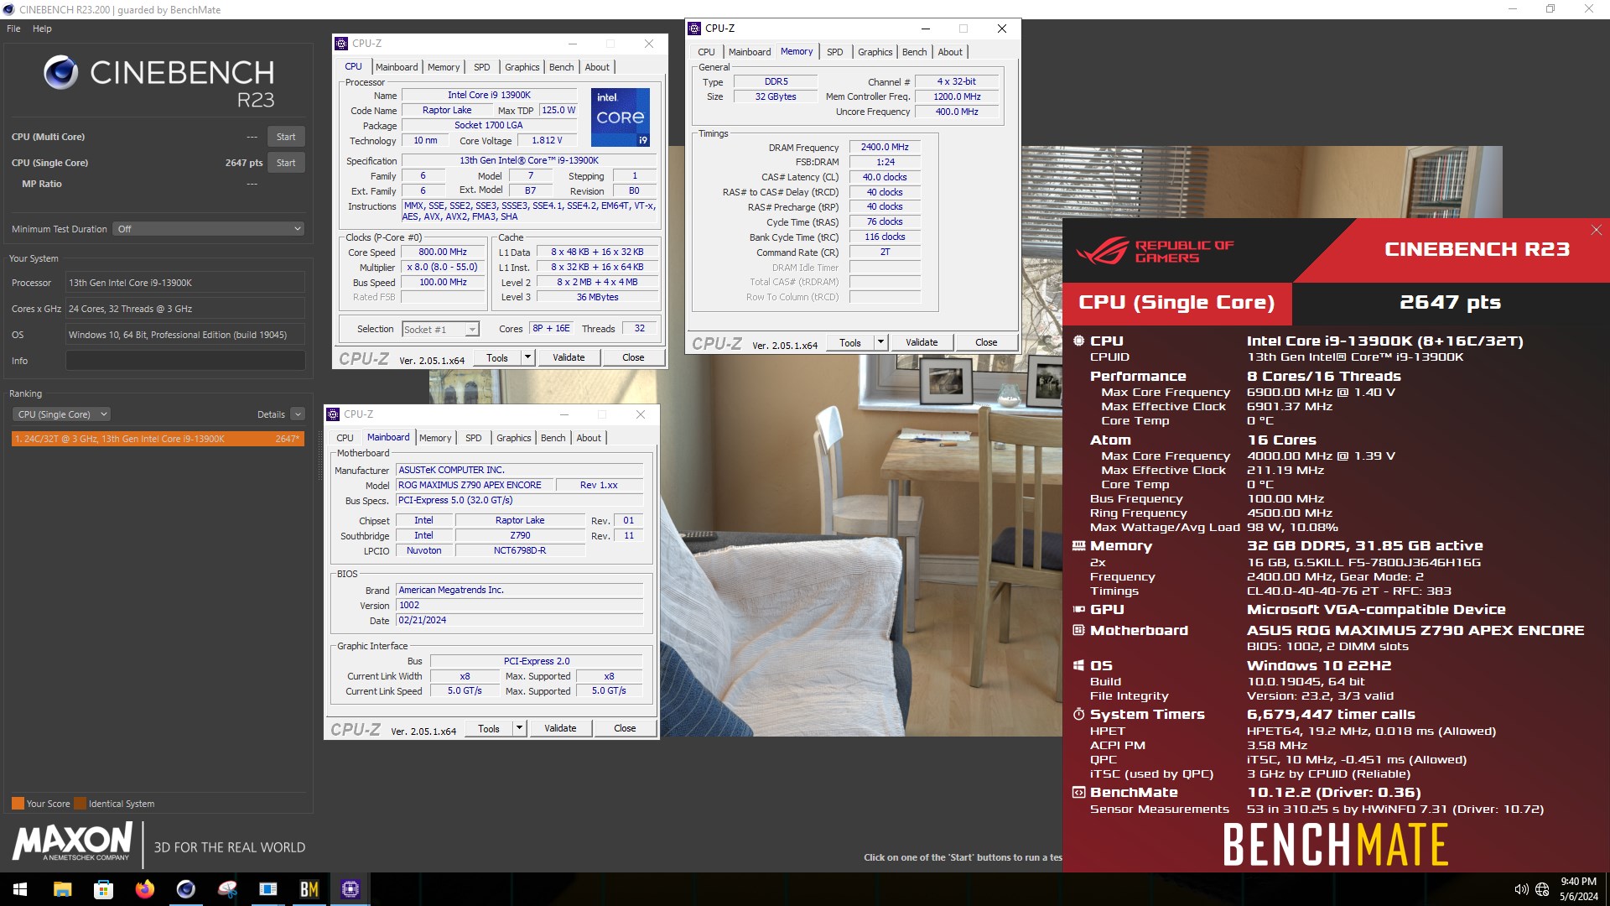Click the Threads value 32 in CPU-Z

pos(639,329)
